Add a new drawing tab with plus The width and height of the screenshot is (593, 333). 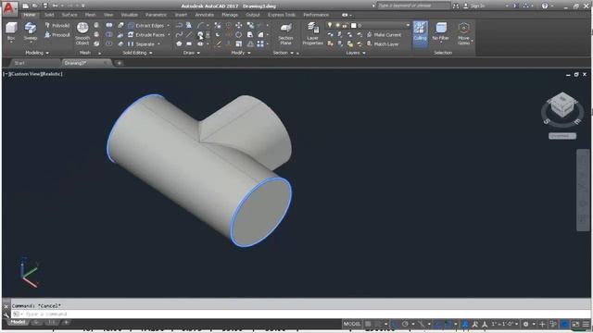[x=120, y=63]
